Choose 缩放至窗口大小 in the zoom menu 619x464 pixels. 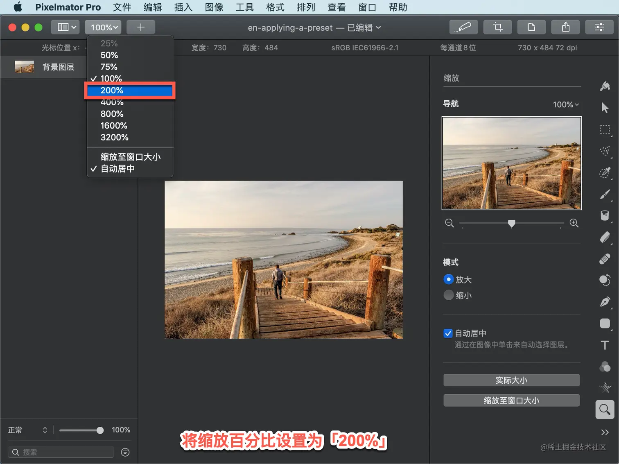coord(130,157)
